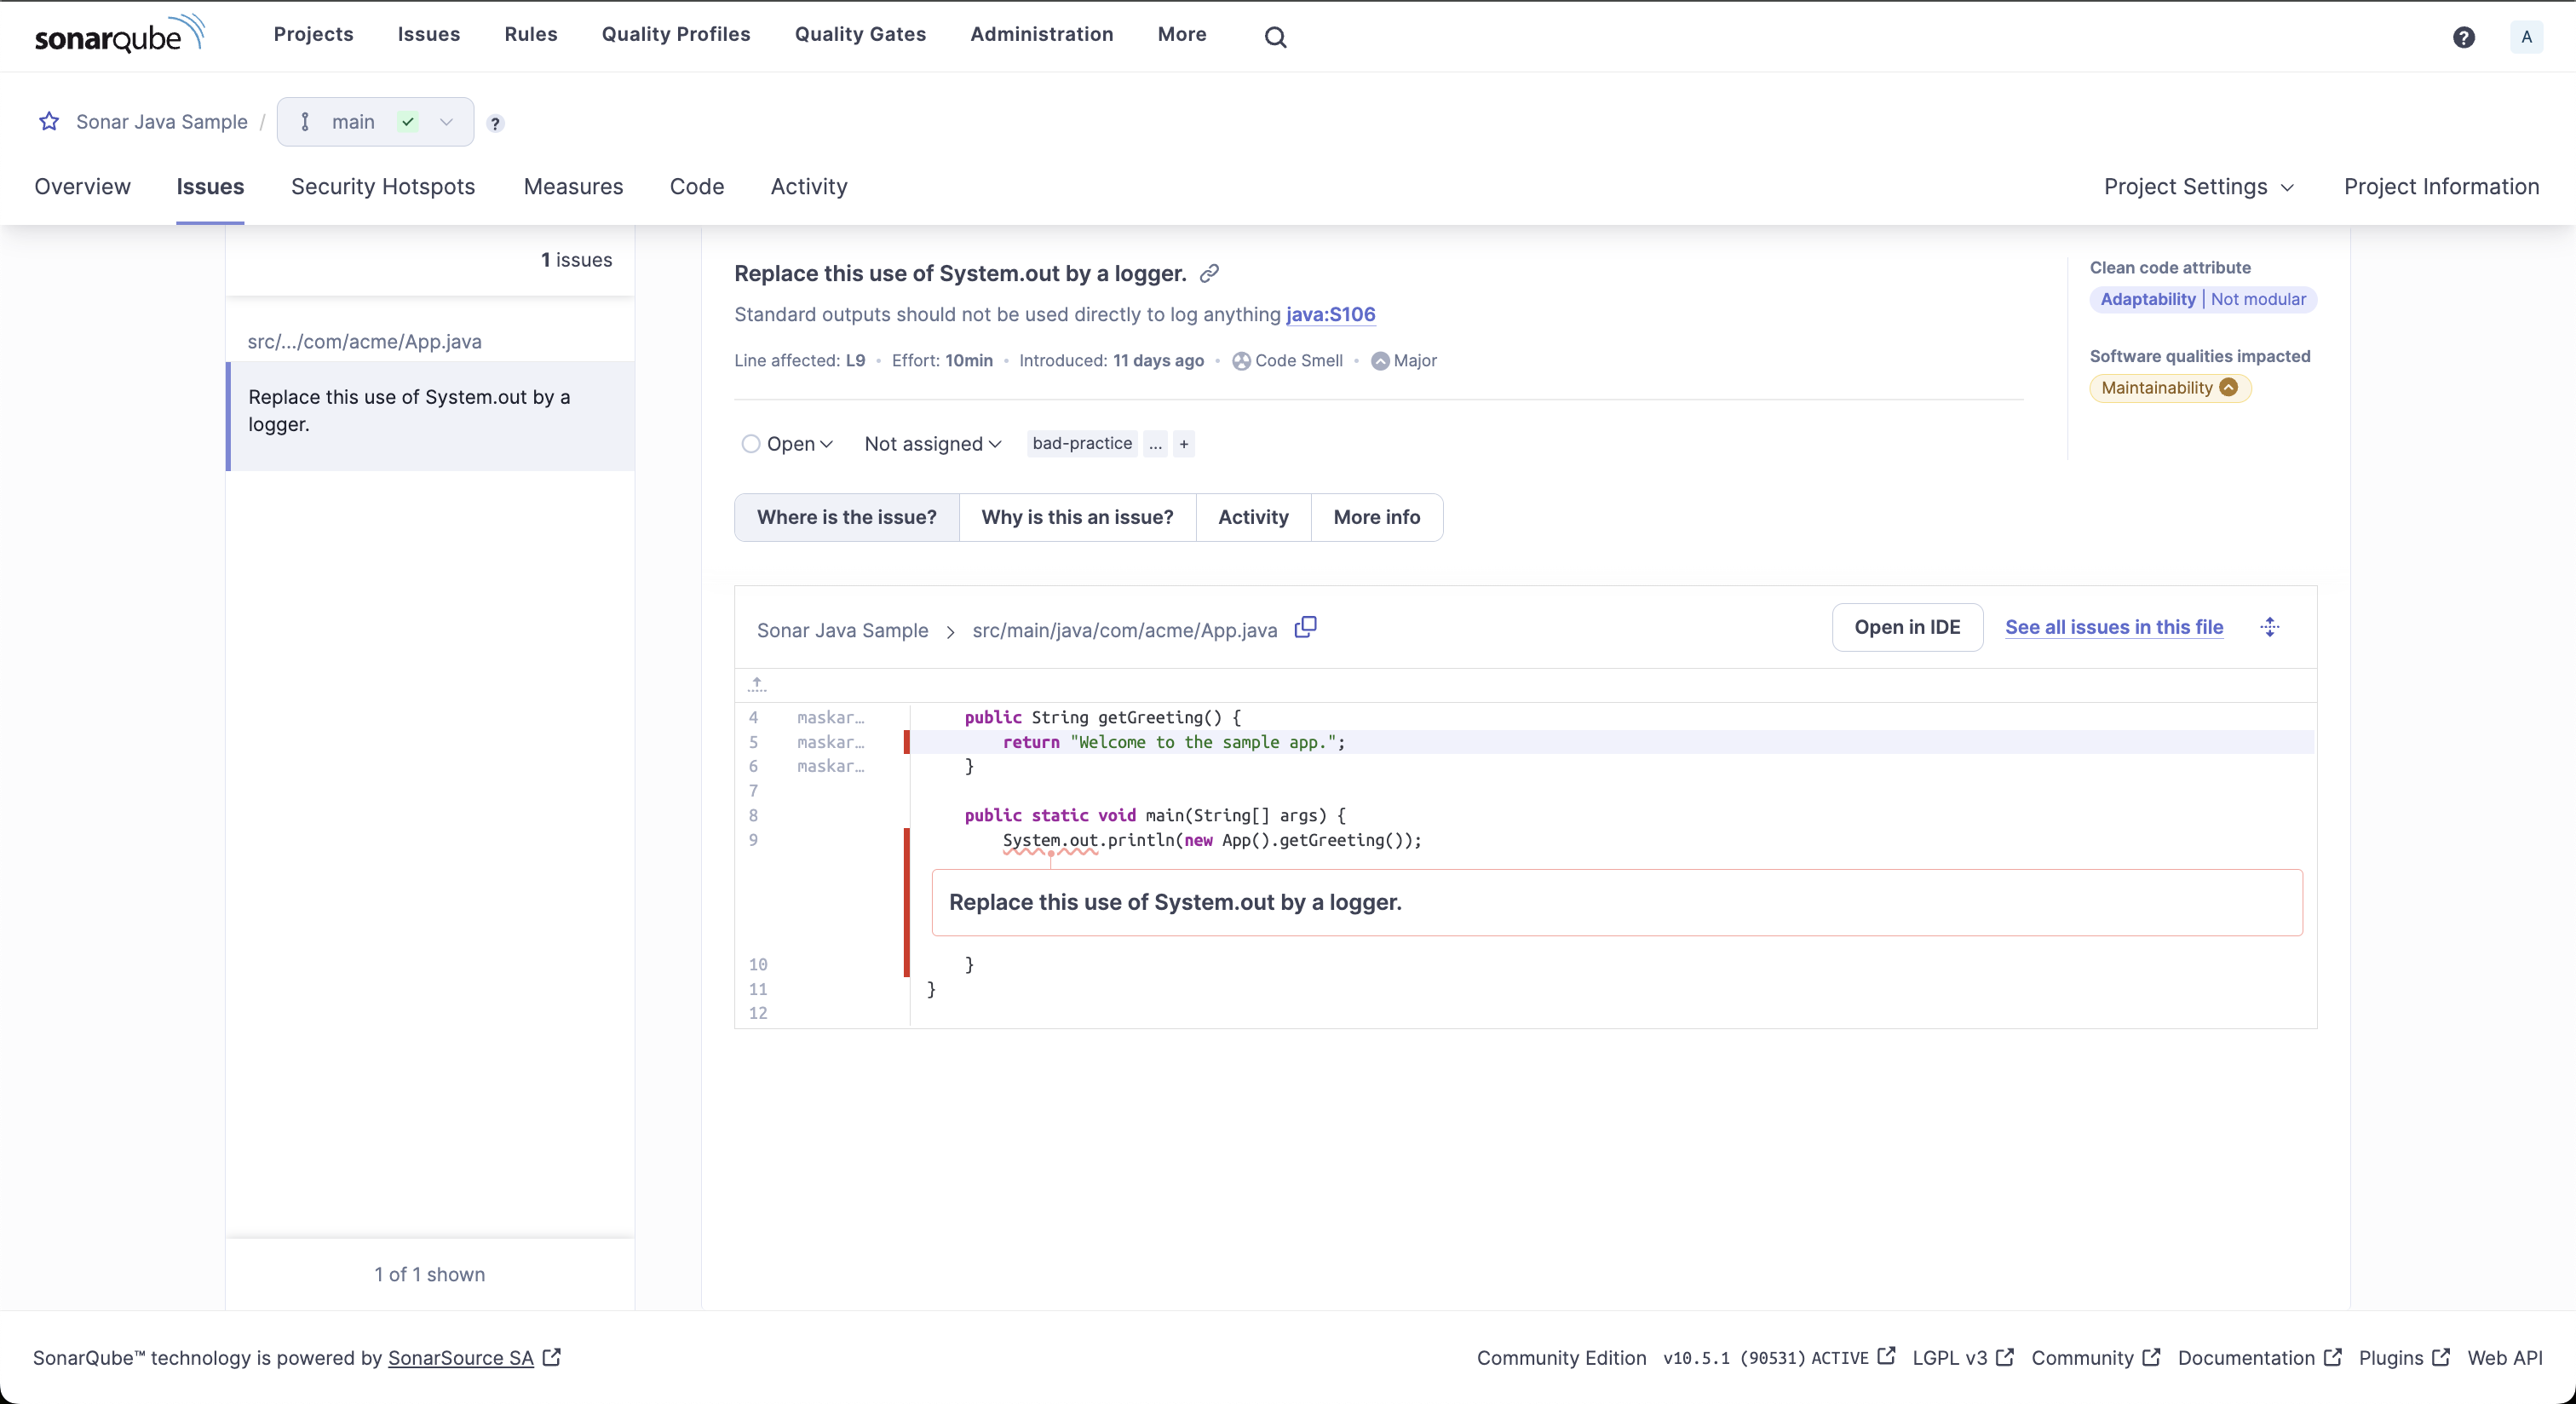Click the expand-all-lines icon next to Open in IDE
The width and height of the screenshot is (2576, 1404).
click(2270, 627)
